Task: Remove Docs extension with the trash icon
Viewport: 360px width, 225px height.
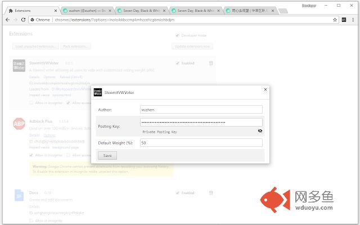Action: tap(211, 192)
